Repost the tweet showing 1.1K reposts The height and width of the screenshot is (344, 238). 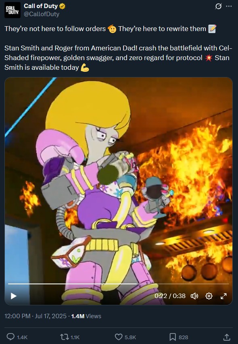pyautogui.click(x=70, y=337)
